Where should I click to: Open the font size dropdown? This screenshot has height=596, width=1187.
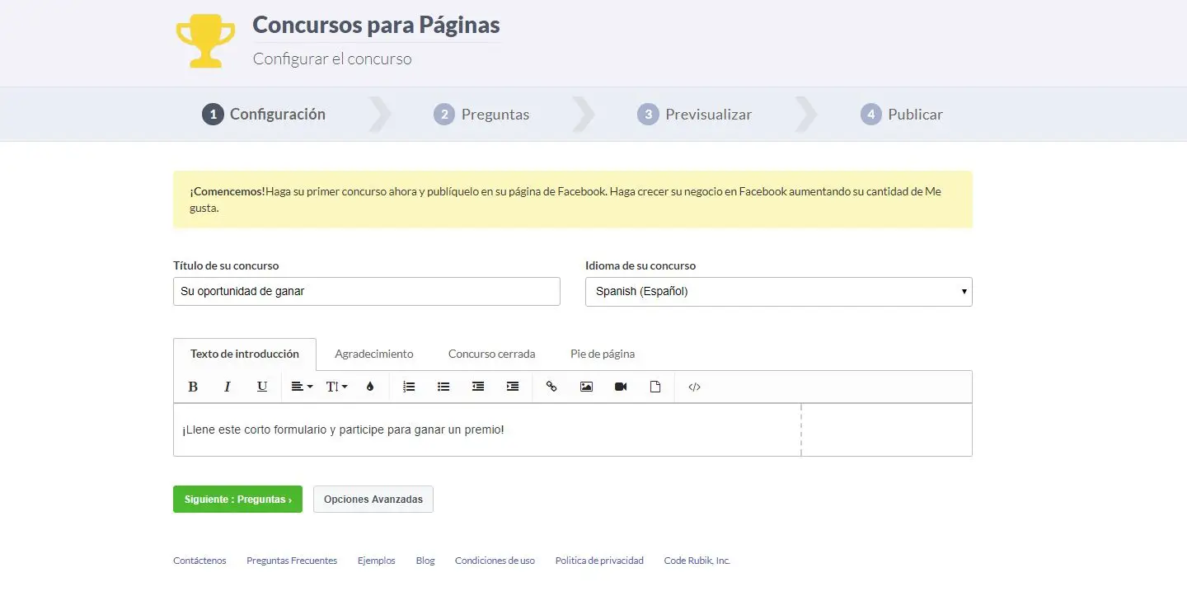click(x=336, y=387)
